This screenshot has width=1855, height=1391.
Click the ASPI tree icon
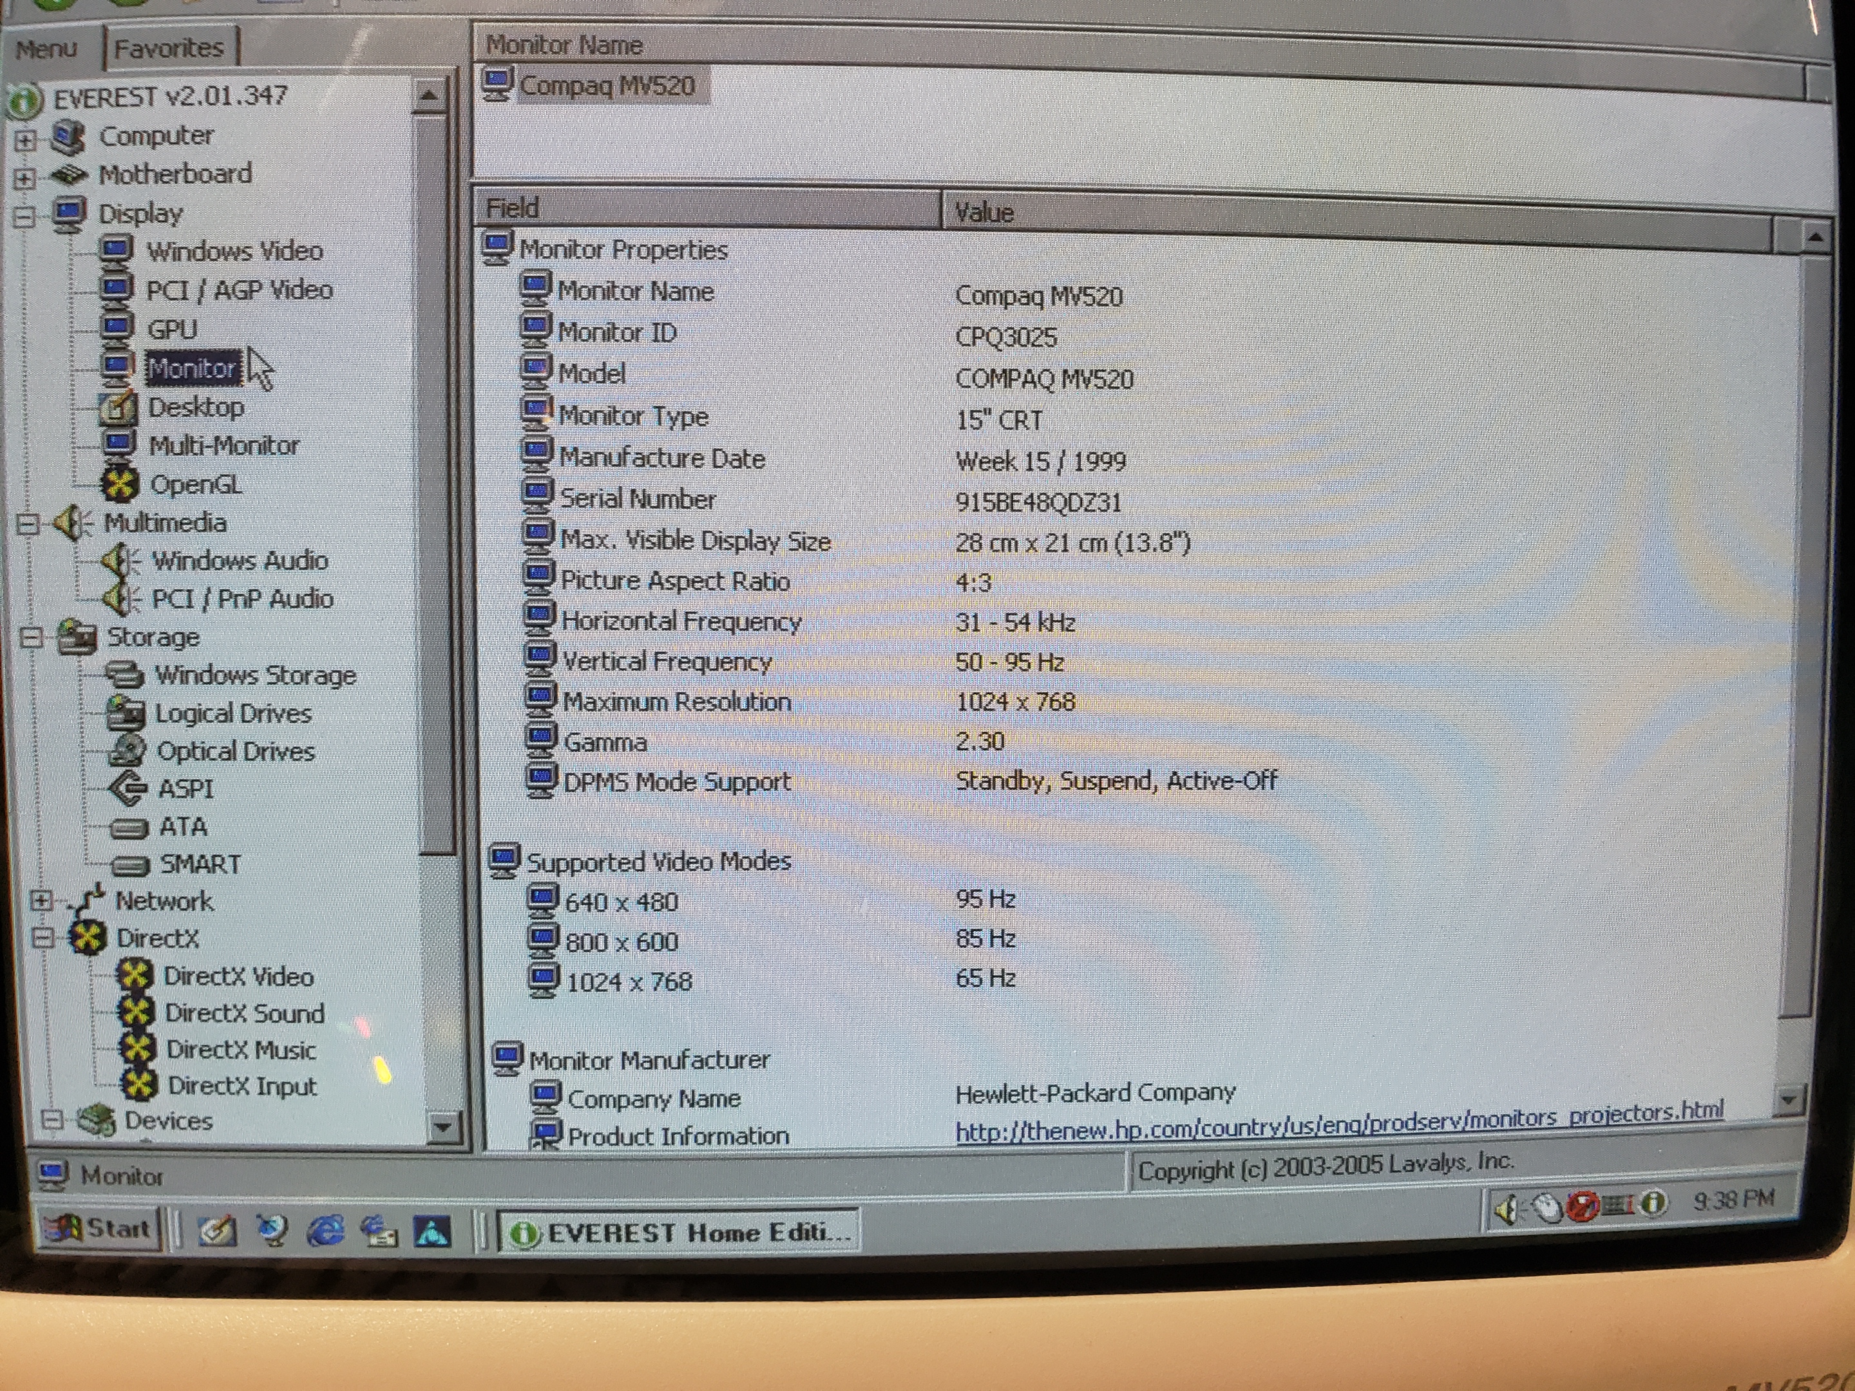pos(128,788)
